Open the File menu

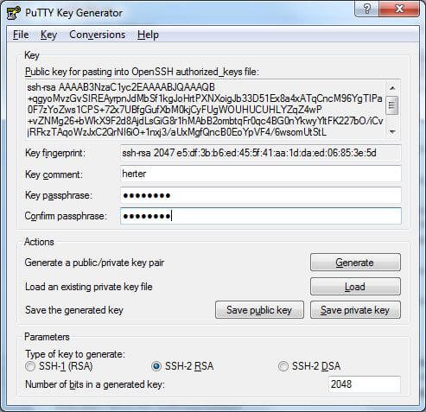21,35
